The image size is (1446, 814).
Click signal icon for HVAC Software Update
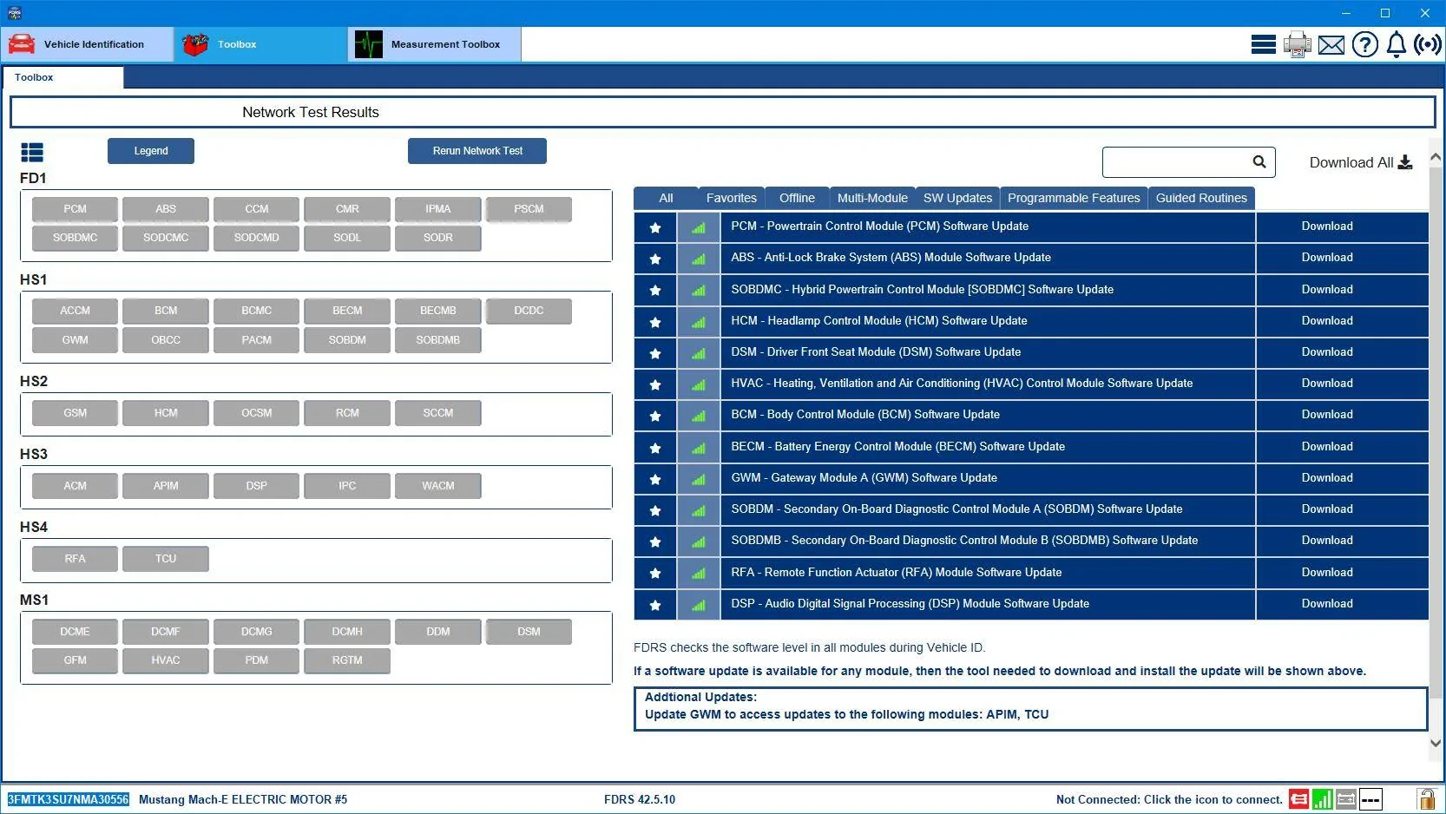tap(699, 384)
